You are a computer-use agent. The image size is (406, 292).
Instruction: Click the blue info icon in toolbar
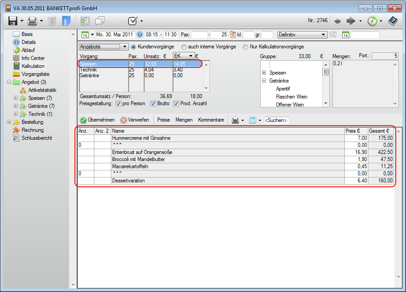coord(66,21)
